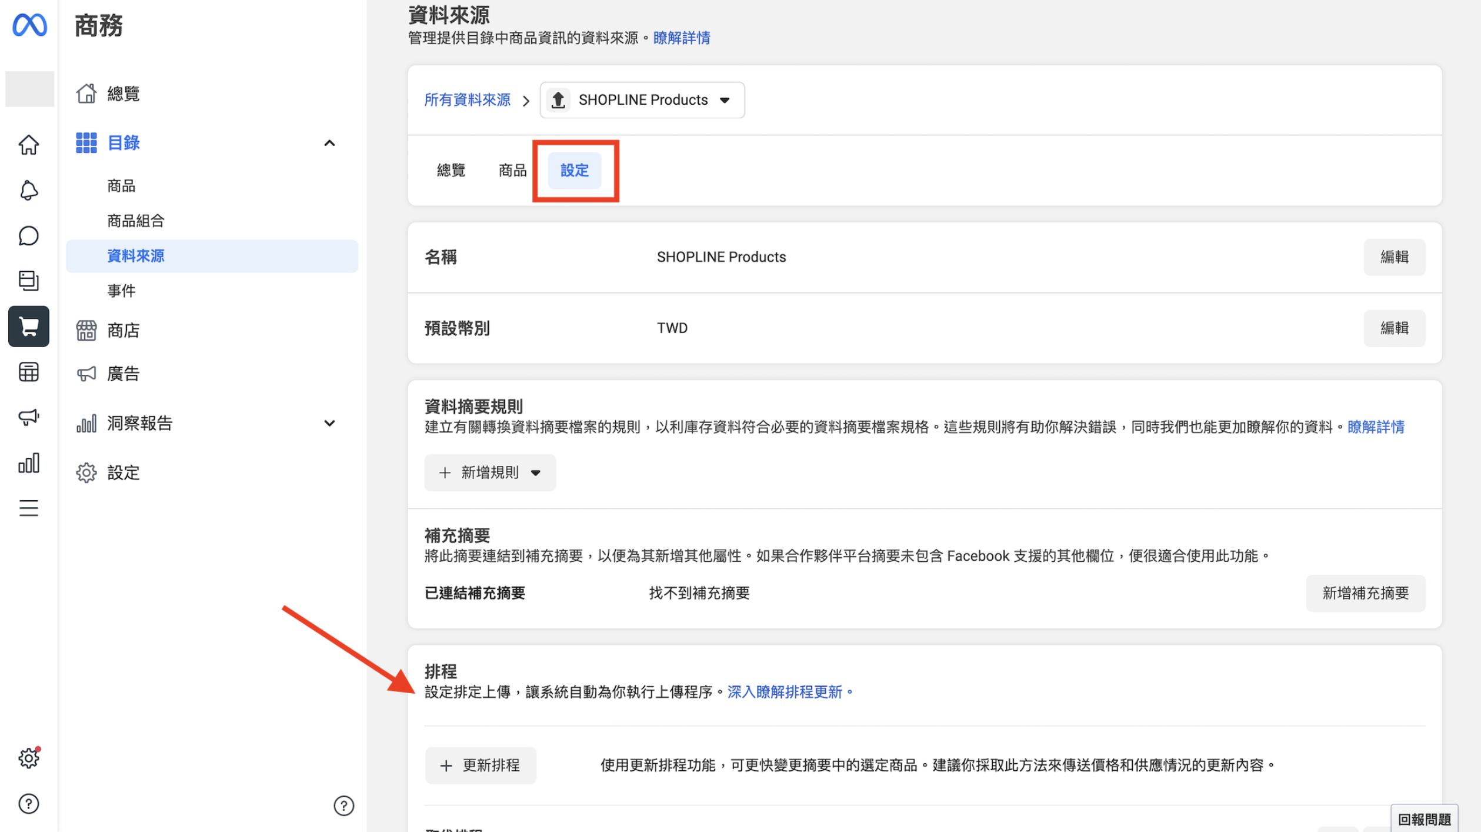Select 目錄 in the sidebar

coord(124,142)
